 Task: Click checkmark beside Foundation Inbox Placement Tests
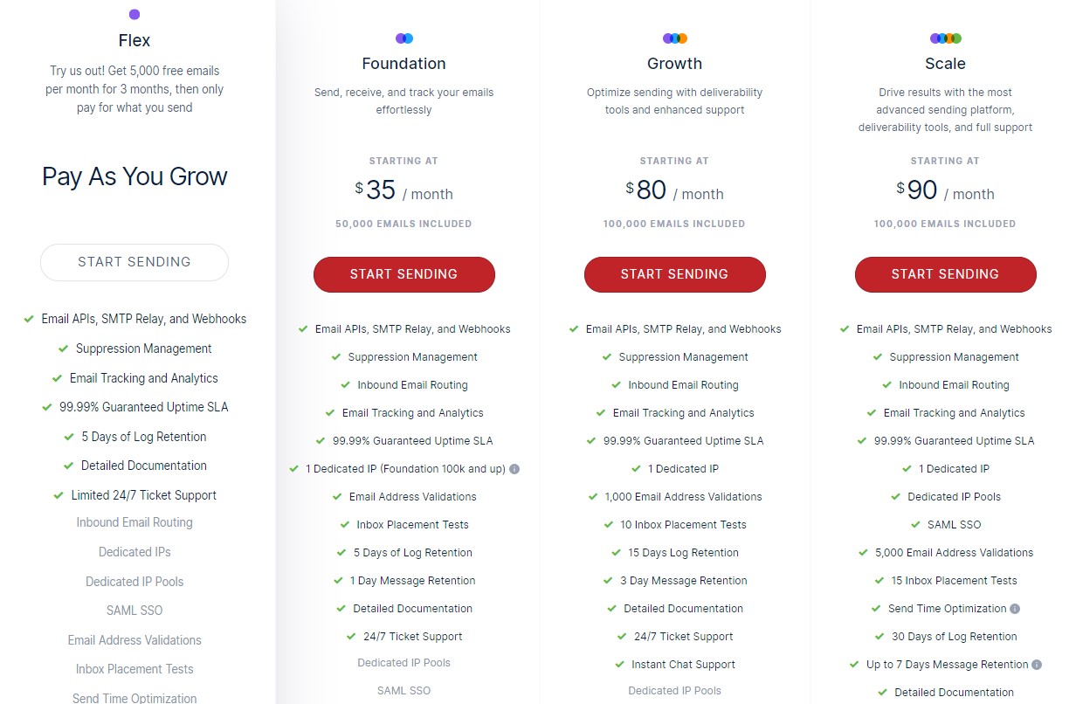[x=345, y=525]
